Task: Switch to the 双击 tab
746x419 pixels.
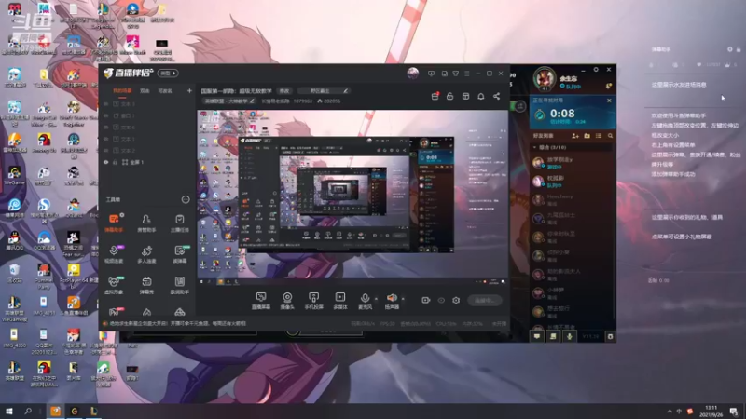Action: pos(145,90)
